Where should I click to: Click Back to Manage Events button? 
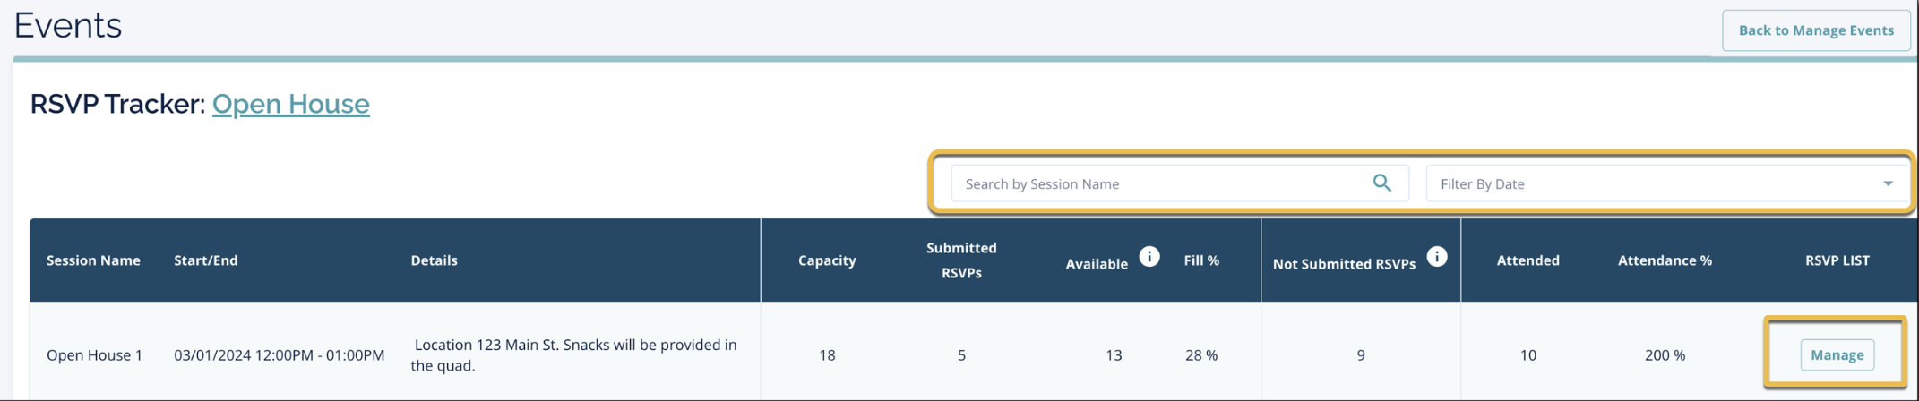click(x=1815, y=30)
